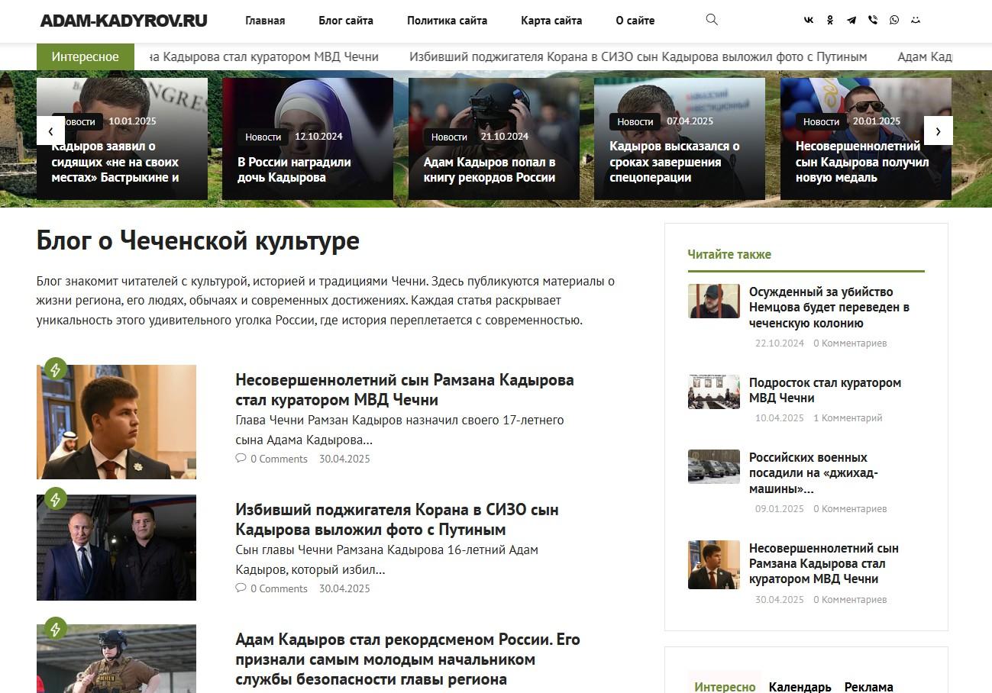Open sidebar link Подросток стал куратором МВД Чечни
The width and height of the screenshot is (992, 693).
coord(825,390)
